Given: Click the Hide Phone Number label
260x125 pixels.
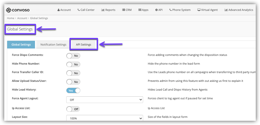Looking at the screenshot, I should 26,64.
